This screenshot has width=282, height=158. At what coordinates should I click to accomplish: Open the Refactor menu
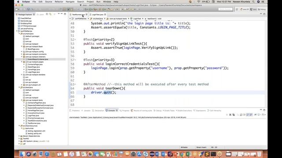[59, 2]
